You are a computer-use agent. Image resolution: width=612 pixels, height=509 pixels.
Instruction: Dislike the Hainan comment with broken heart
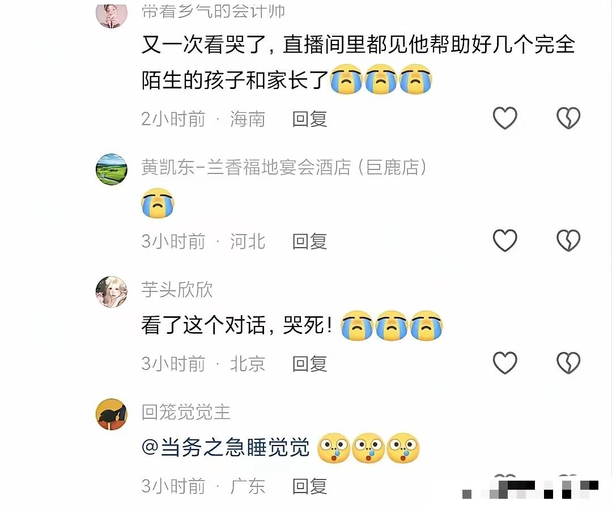pyautogui.click(x=568, y=118)
